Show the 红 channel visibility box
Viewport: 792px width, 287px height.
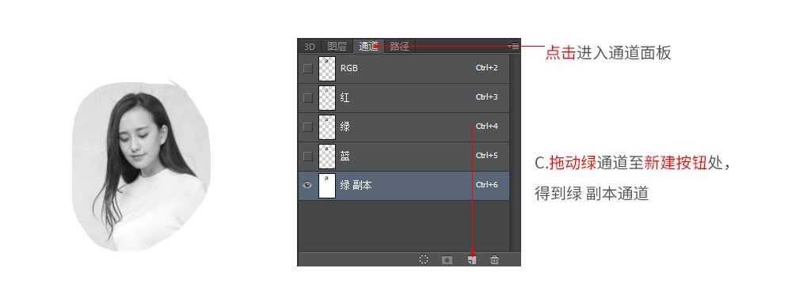coord(307,97)
